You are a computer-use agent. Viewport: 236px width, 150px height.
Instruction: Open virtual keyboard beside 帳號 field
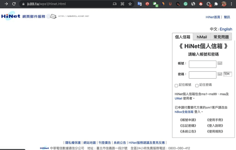point(220,63)
